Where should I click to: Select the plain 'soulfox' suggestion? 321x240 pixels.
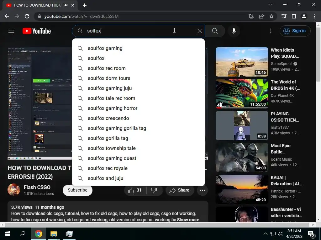138,58
